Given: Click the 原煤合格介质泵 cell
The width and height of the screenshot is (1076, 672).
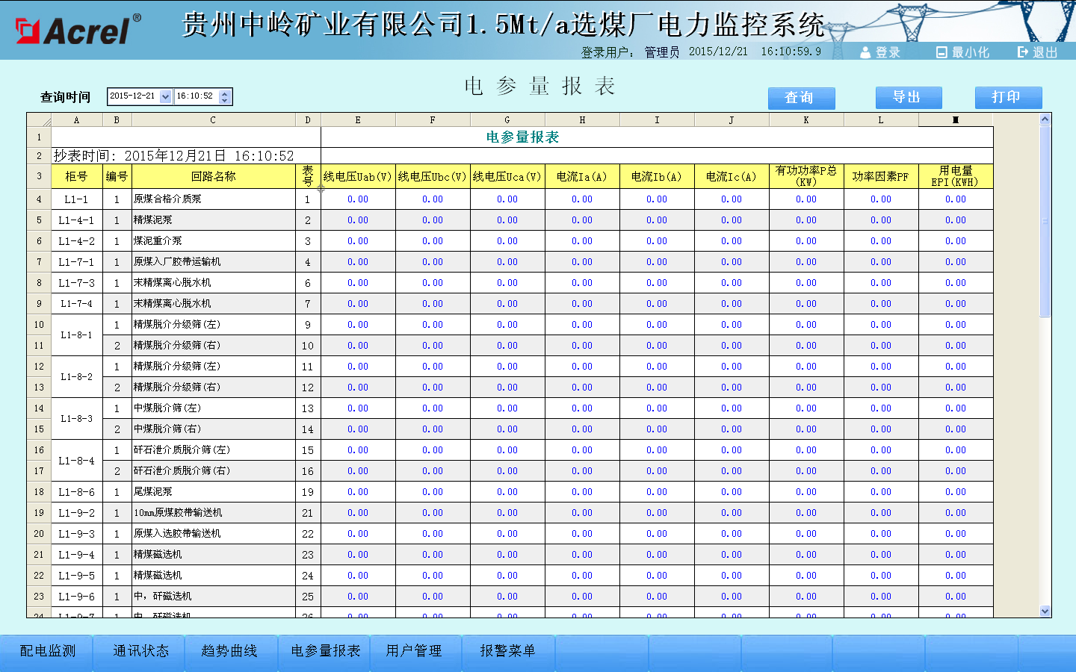Looking at the screenshot, I should [213, 199].
